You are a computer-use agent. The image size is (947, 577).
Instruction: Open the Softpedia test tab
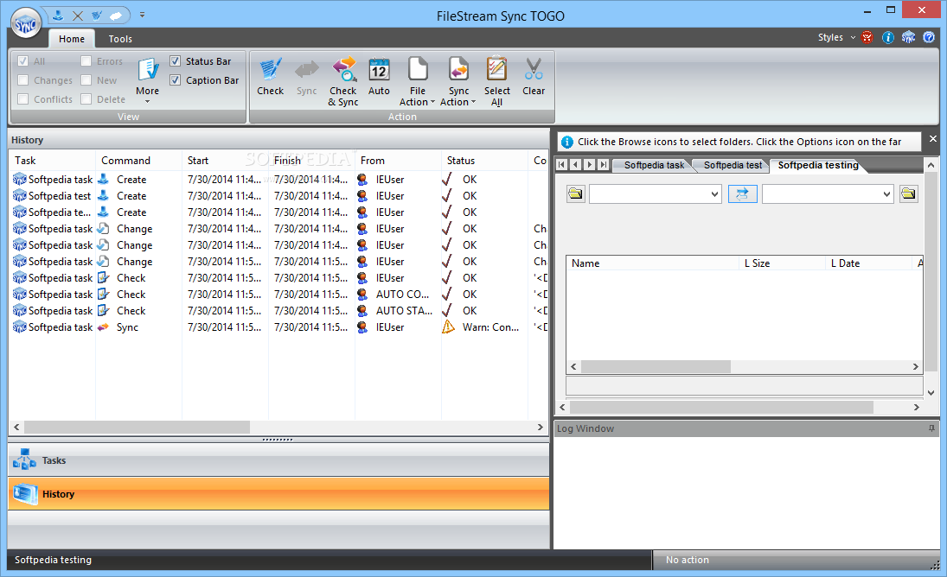(733, 165)
